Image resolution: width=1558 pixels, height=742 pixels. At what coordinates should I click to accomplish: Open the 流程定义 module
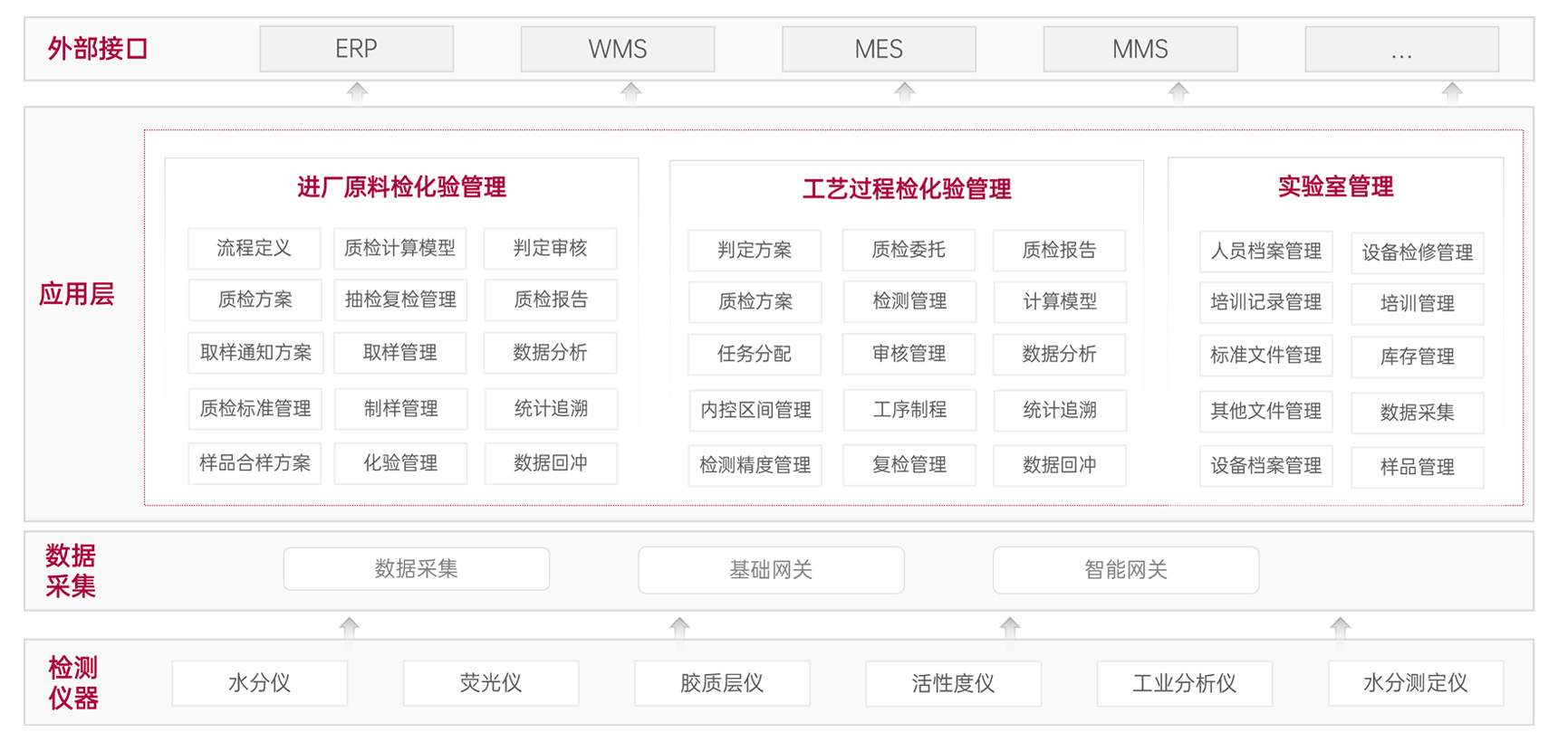[254, 248]
